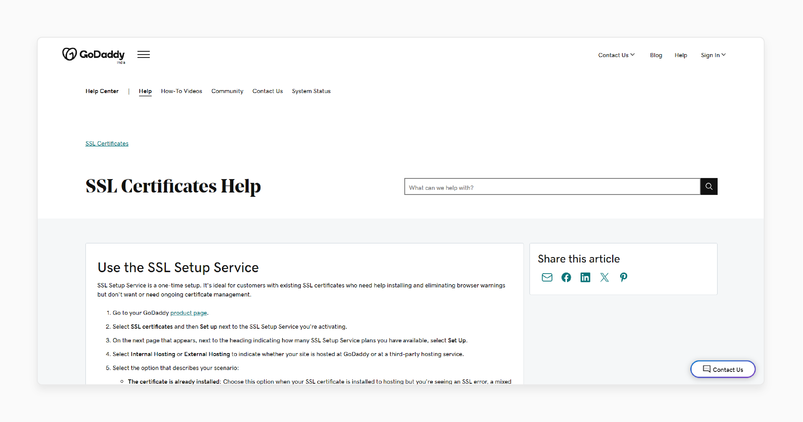Click step 3 'On the next page' text
803x422 pixels.
point(290,340)
